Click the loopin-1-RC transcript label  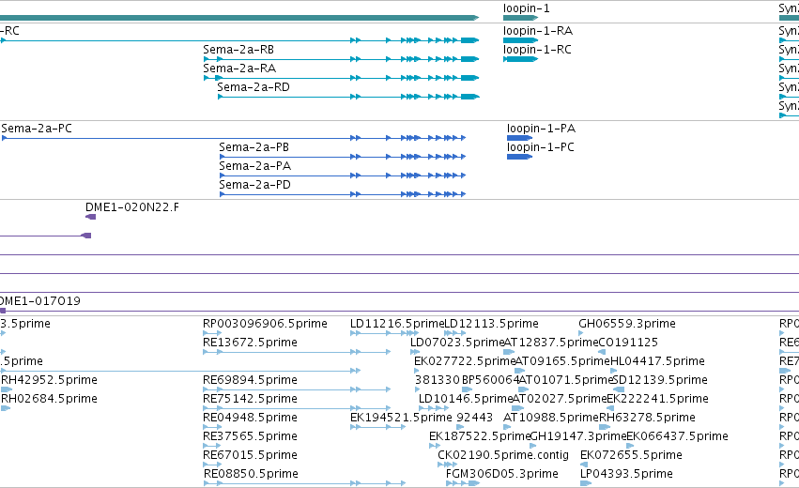(537, 50)
